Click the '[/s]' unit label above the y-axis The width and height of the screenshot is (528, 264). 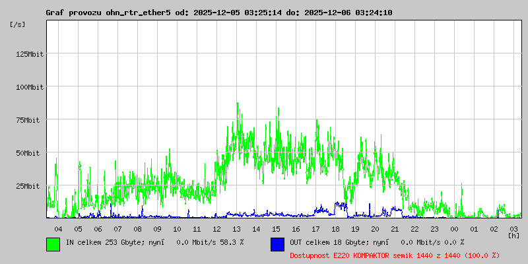click(18, 24)
